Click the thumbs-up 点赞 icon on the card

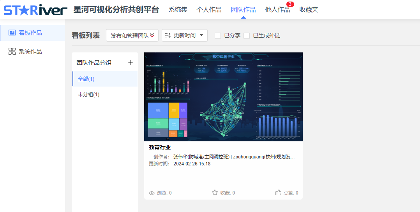(278, 193)
